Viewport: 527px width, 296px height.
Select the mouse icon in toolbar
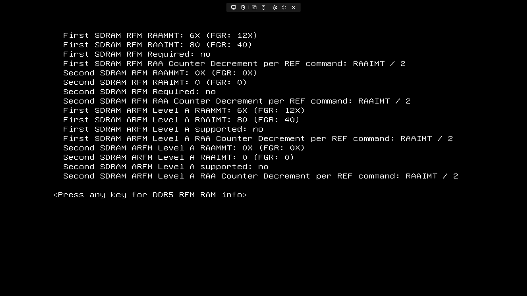[x=263, y=7]
